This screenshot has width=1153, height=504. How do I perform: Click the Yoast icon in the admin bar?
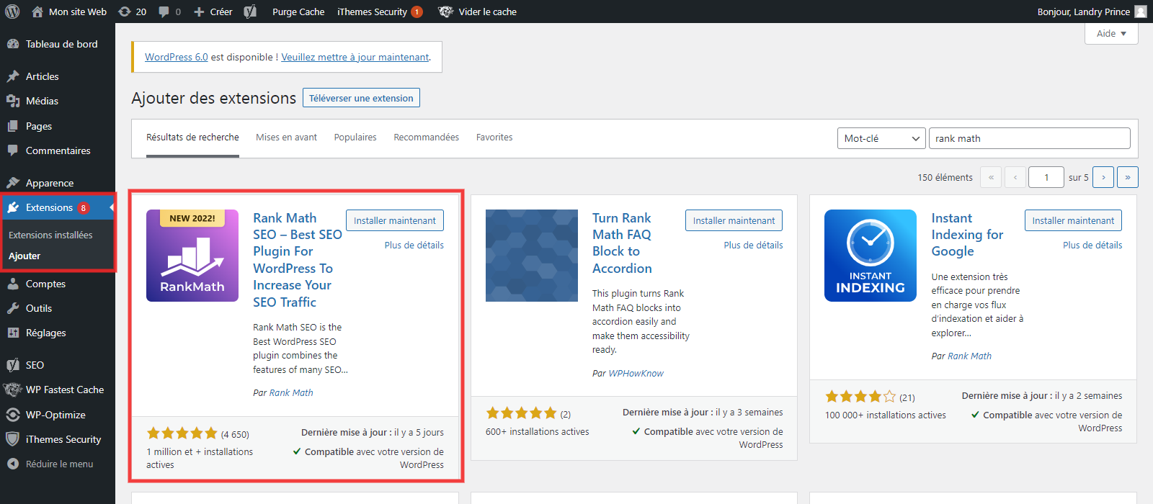click(x=250, y=12)
